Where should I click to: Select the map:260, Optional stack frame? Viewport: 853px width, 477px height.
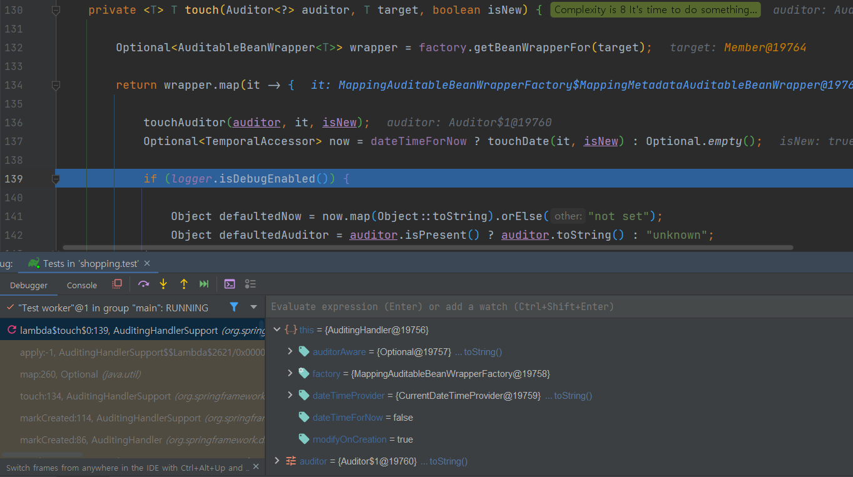pyautogui.click(x=133, y=374)
